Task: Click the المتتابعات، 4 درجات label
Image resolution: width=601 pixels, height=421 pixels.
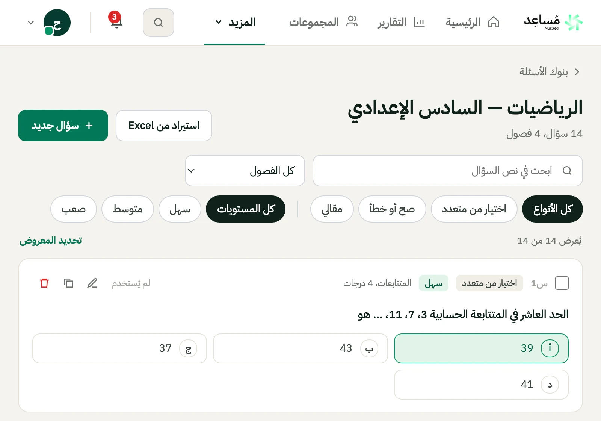Action: point(377,283)
